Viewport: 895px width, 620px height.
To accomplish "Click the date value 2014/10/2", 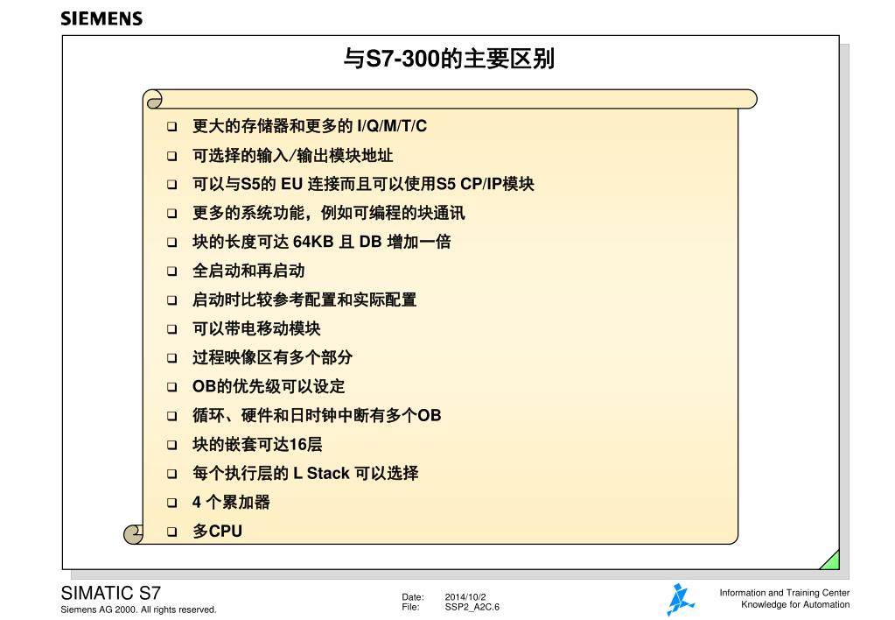I will point(465,597).
